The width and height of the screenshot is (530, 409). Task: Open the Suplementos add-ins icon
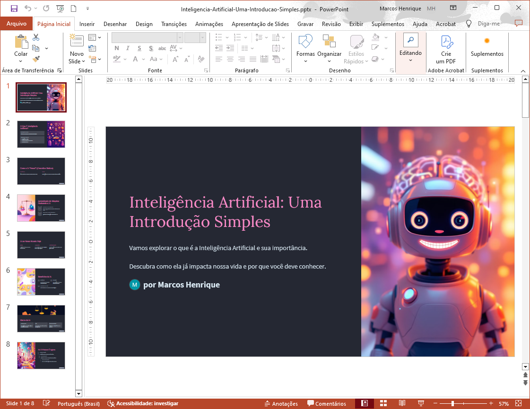coord(487,41)
